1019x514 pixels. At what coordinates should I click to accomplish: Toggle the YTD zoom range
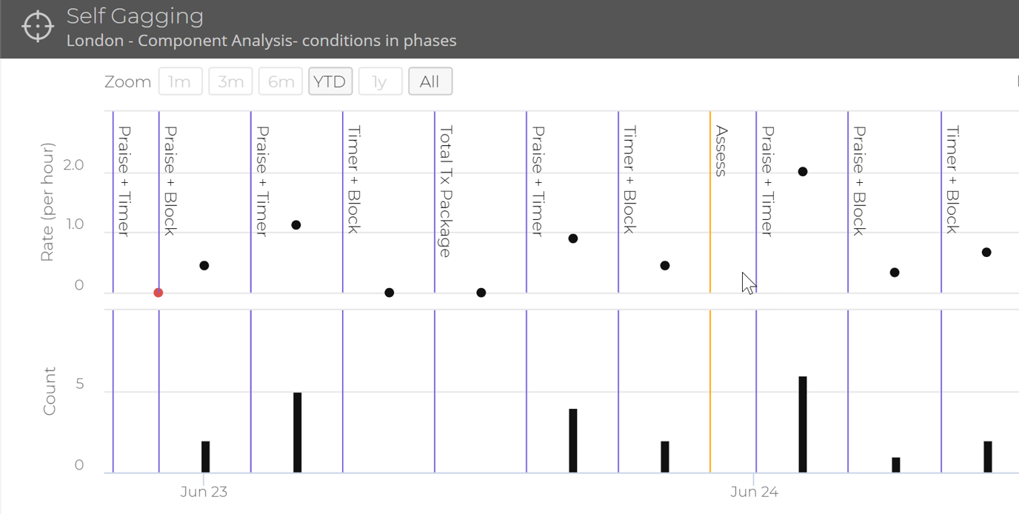(x=330, y=81)
